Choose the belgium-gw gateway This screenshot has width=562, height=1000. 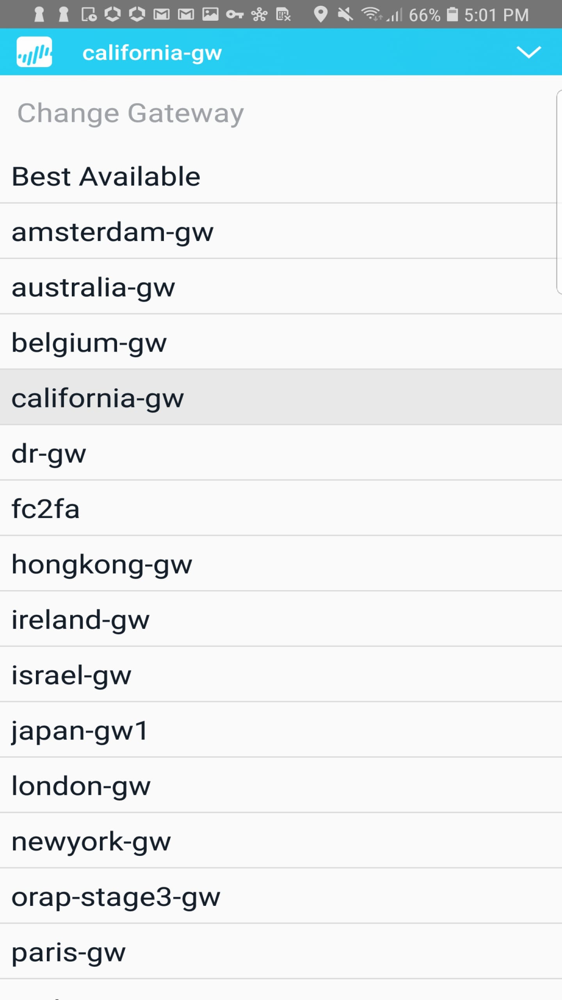pos(89,343)
